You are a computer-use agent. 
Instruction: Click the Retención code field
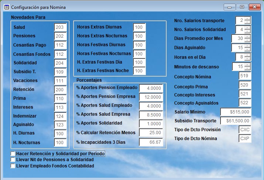click(x=61, y=90)
